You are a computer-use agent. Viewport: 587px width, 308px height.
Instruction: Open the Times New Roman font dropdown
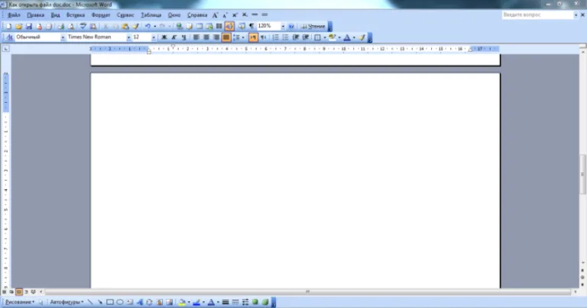click(x=128, y=37)
